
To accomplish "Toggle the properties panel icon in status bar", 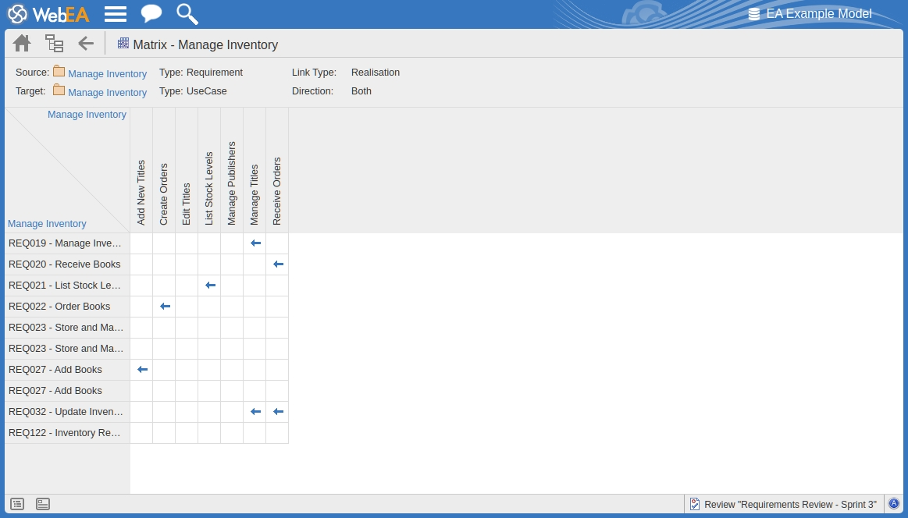I will point(43,504).
